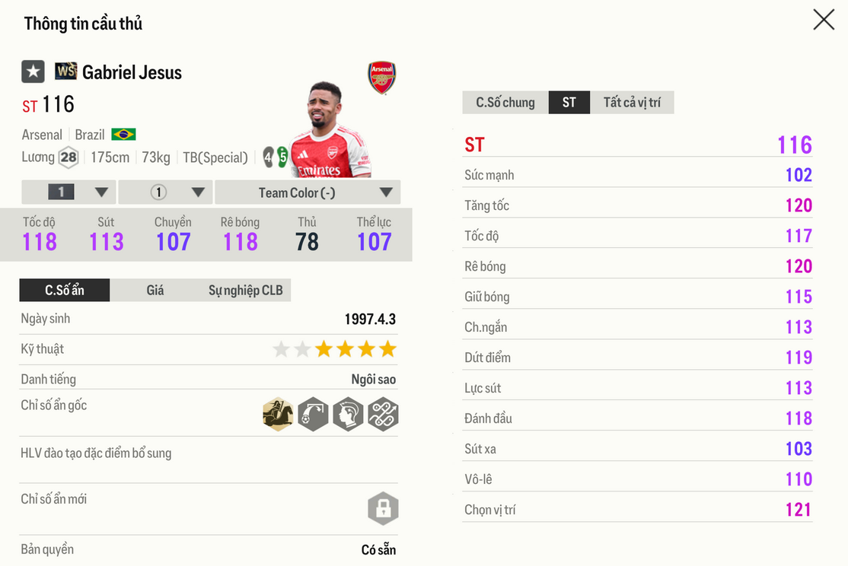Select the curved-shot goal trait icon
This screenshot has width=848, height=566.
pyautogui.click(x=313, y=415)
